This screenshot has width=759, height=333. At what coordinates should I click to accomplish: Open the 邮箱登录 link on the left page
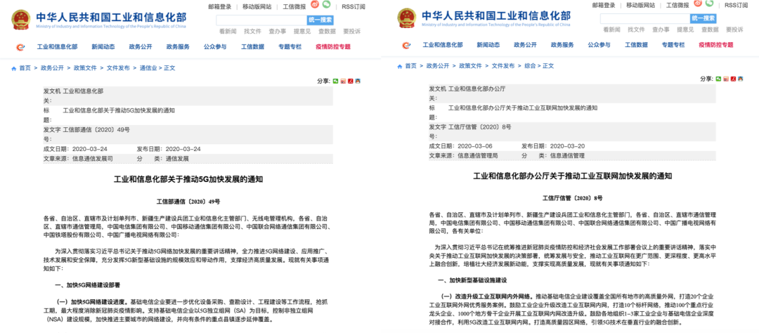tap(220, 7)
